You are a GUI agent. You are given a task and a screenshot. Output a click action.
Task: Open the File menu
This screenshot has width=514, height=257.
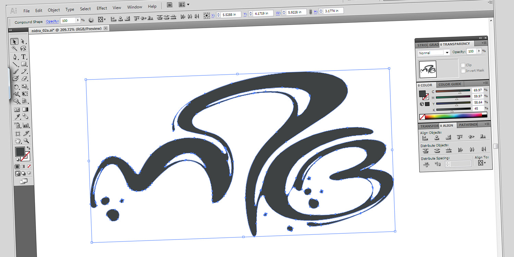tap(26, 11)
